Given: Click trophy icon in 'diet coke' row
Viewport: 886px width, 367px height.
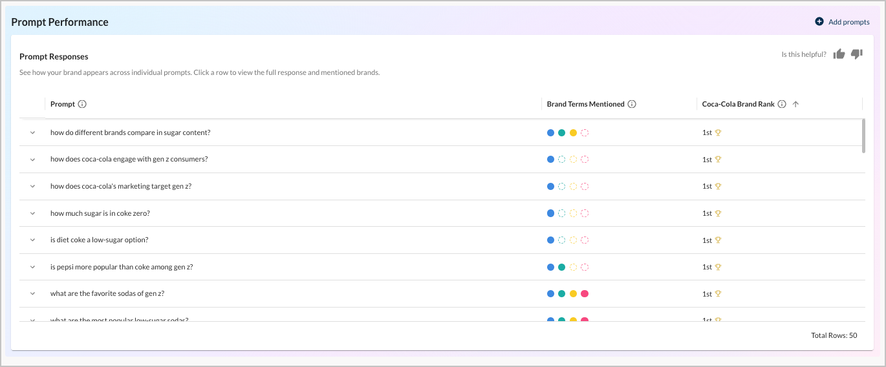Looking at the screenshot, I should (x=718, y=240).
